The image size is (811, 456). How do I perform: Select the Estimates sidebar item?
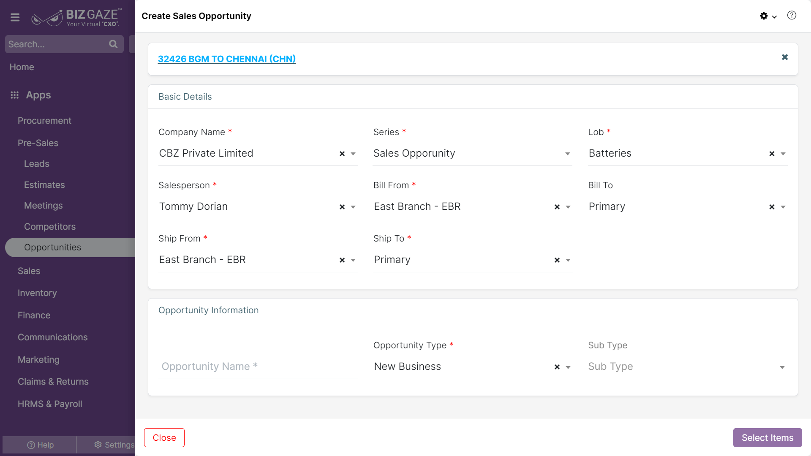click(x=44, y=185)
